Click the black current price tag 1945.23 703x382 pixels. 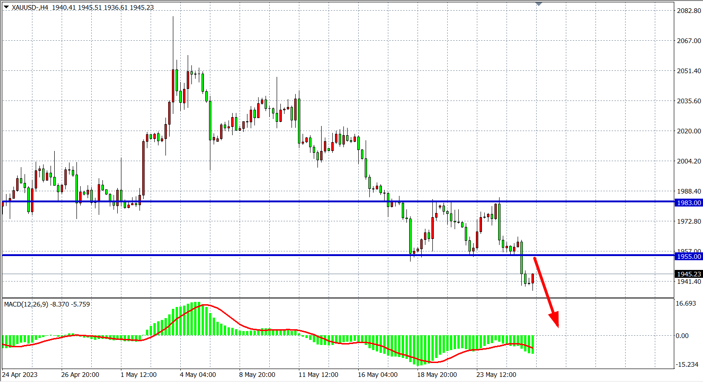689,274
